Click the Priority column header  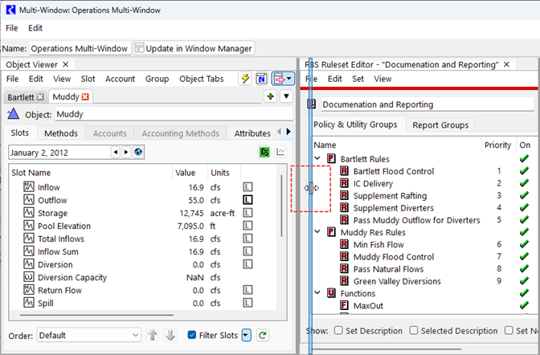click(x=497, y=145)
